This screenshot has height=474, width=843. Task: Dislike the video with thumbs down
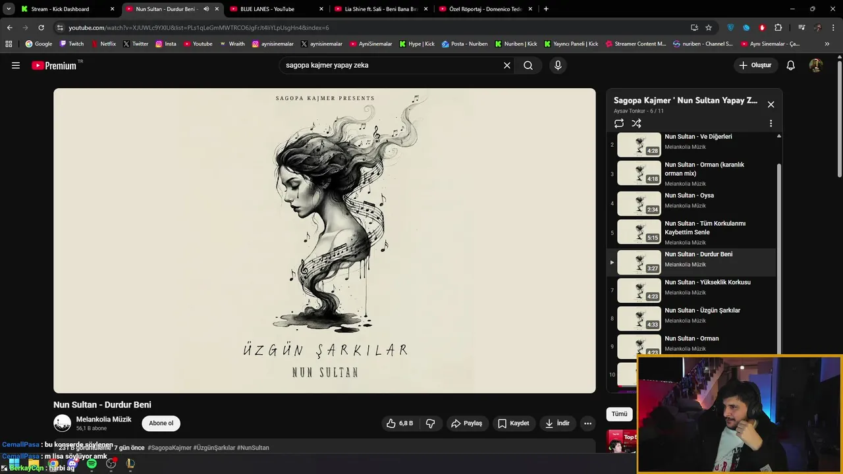(431, 423)
